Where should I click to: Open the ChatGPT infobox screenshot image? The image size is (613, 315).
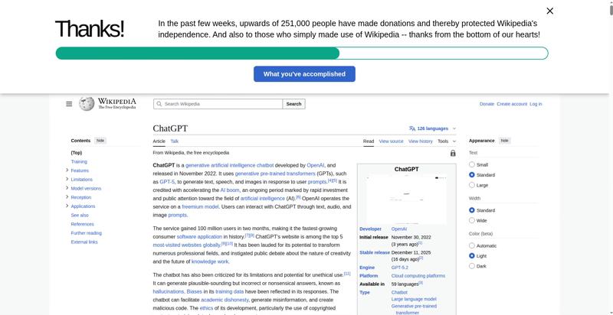click(406, 199)
